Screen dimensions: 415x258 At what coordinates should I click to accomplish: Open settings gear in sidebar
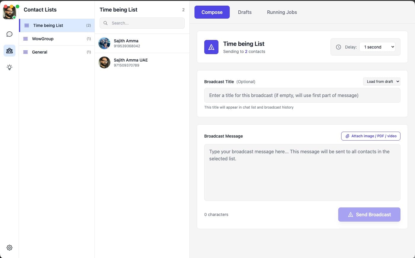[9, 248]
